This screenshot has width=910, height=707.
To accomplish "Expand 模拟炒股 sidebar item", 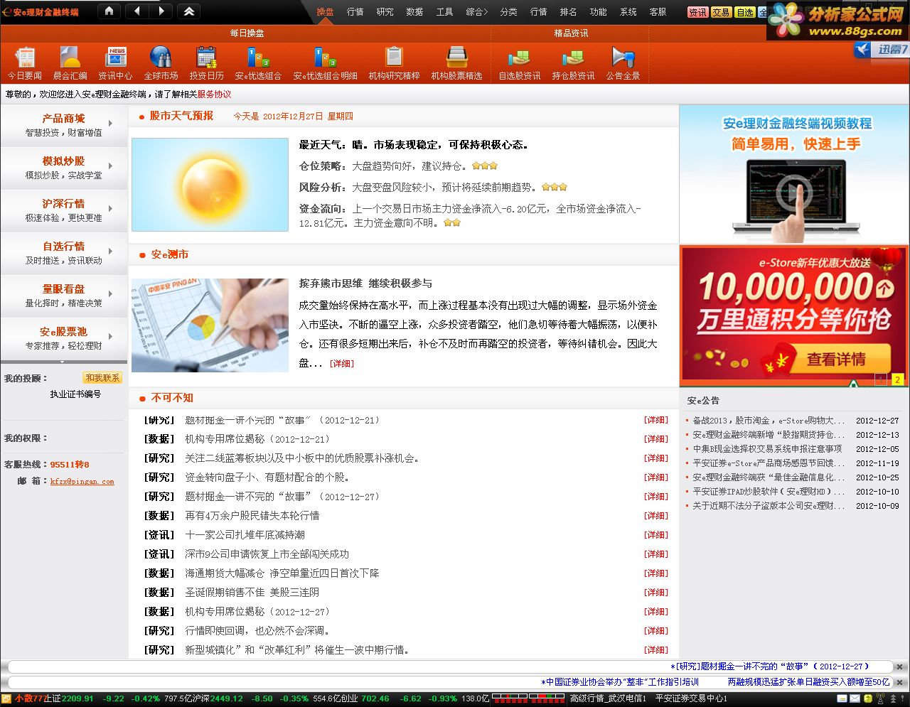I will (x=63, y=168).
